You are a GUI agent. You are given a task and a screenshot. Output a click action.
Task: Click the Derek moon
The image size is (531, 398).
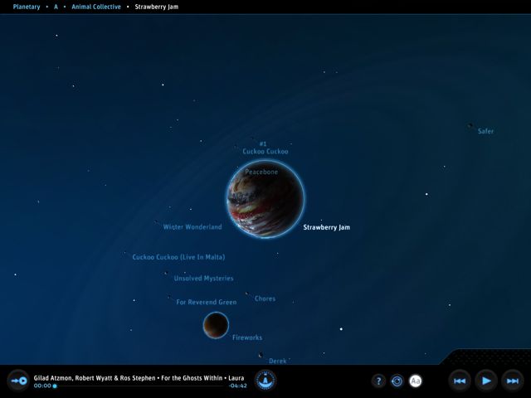(x=261, y=355)
